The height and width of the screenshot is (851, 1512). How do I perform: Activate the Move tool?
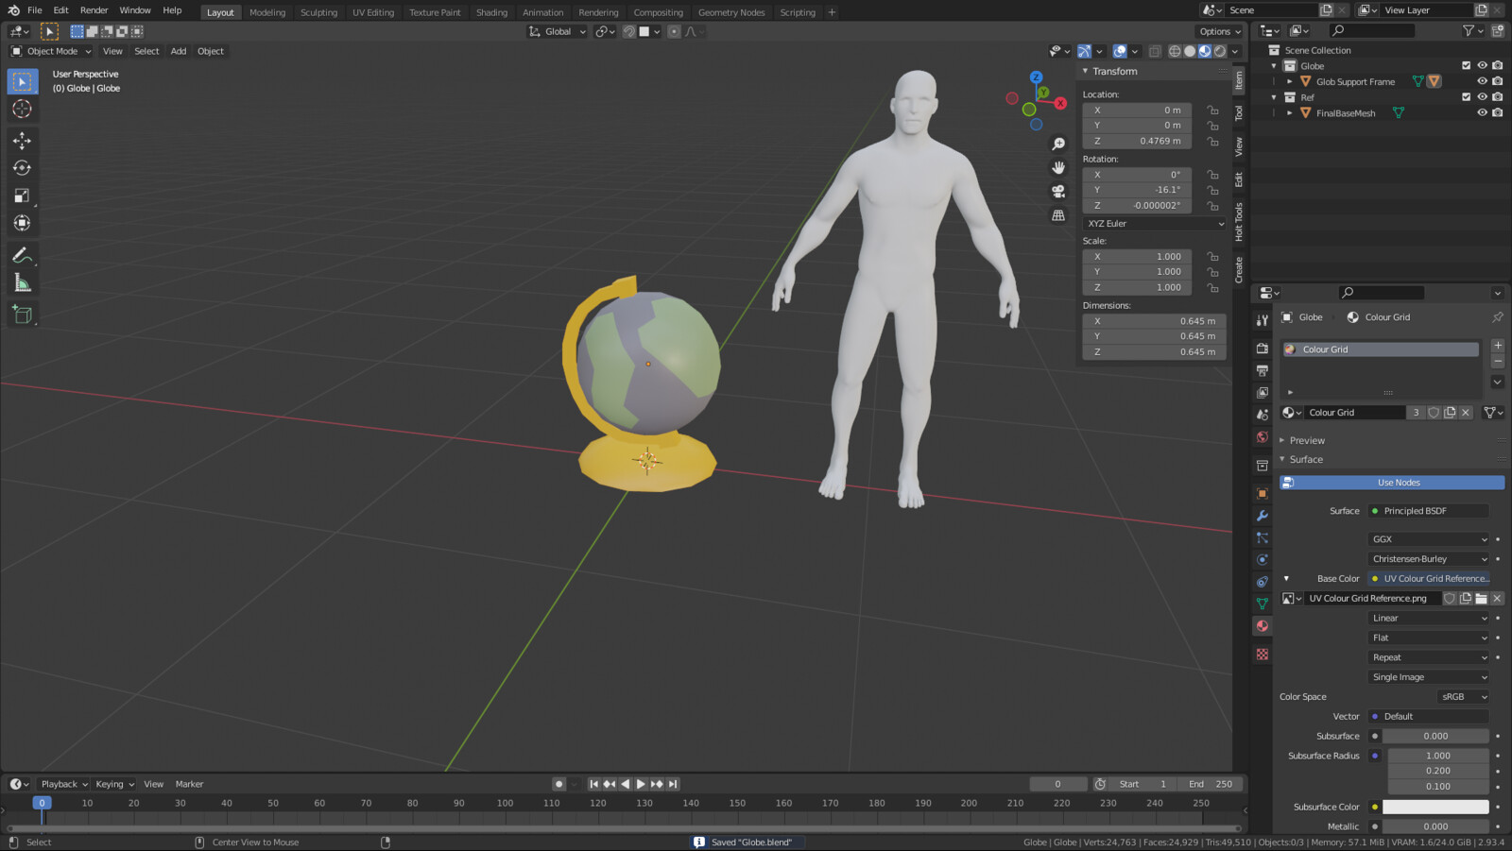pyautogui.click(x=22, y=141)
